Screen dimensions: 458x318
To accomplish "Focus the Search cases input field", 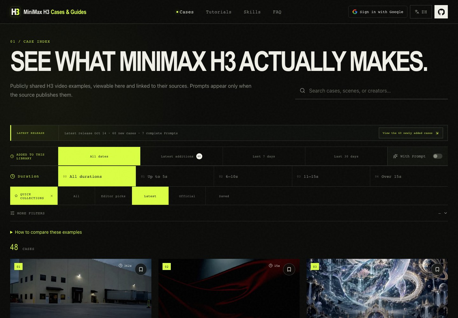I will click(371, 91).
